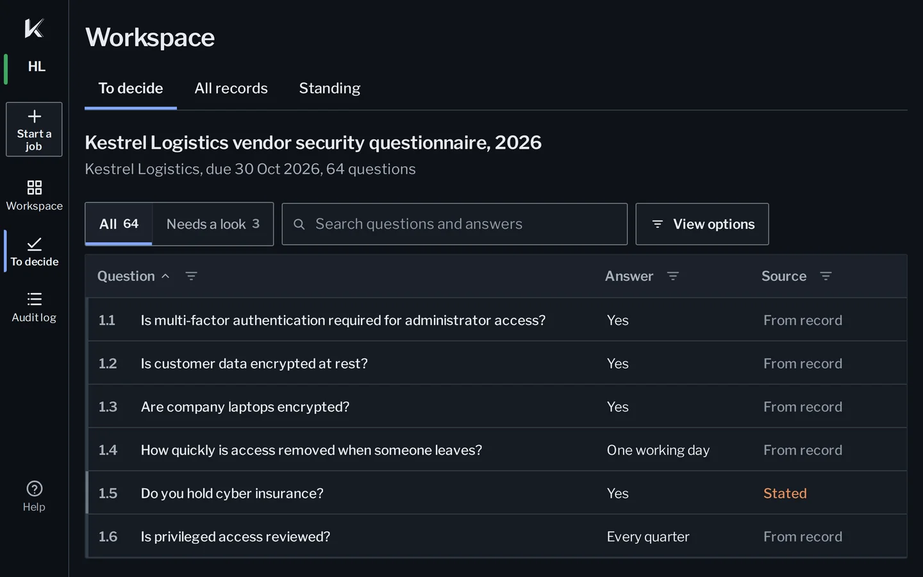The image size is (923, 577).
Task: Go to To decide in sidebar
Action: pos(34,252)
